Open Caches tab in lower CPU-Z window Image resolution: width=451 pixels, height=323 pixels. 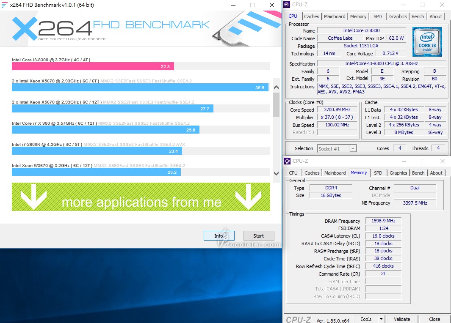[x=312, y=173]
